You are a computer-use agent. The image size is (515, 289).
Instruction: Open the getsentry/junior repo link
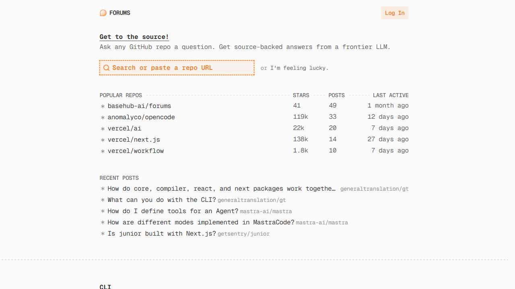click(243, 234)
